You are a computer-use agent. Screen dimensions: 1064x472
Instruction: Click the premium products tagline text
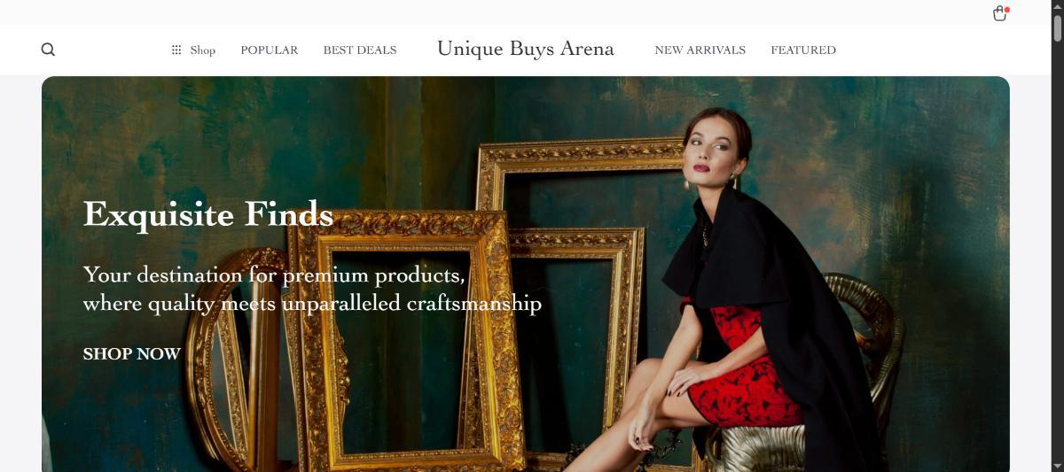pos(312,289)
